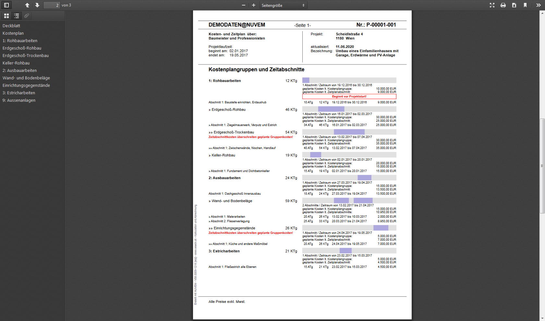Screen dimensions: 545x321
Task: Open Einrichtungsgegenstände outline item
Action: (x=26, y=86)
